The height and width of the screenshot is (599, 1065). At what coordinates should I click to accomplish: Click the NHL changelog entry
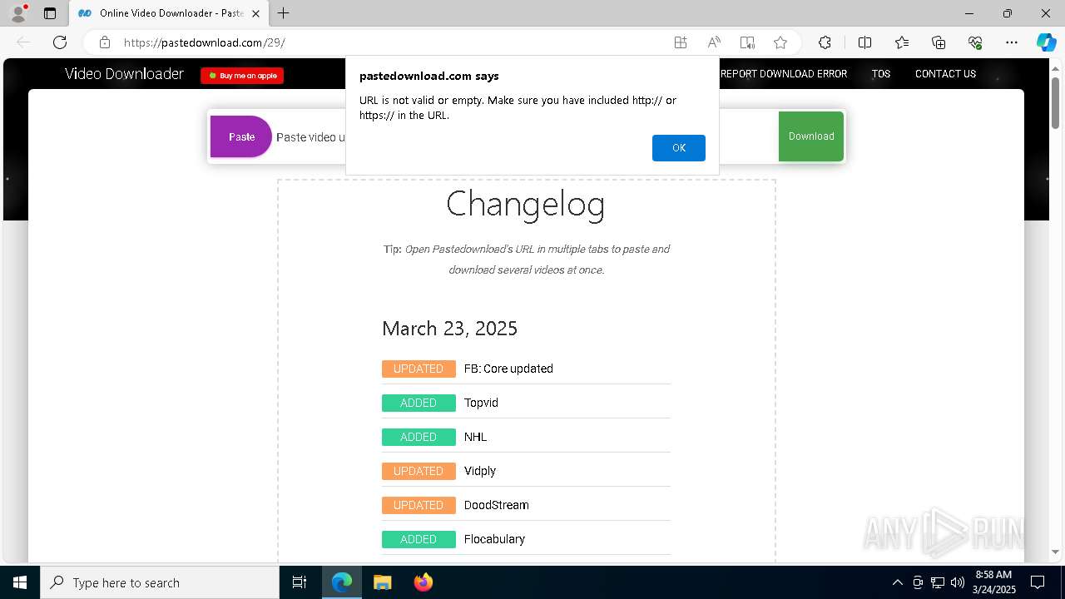pos(475,437)
